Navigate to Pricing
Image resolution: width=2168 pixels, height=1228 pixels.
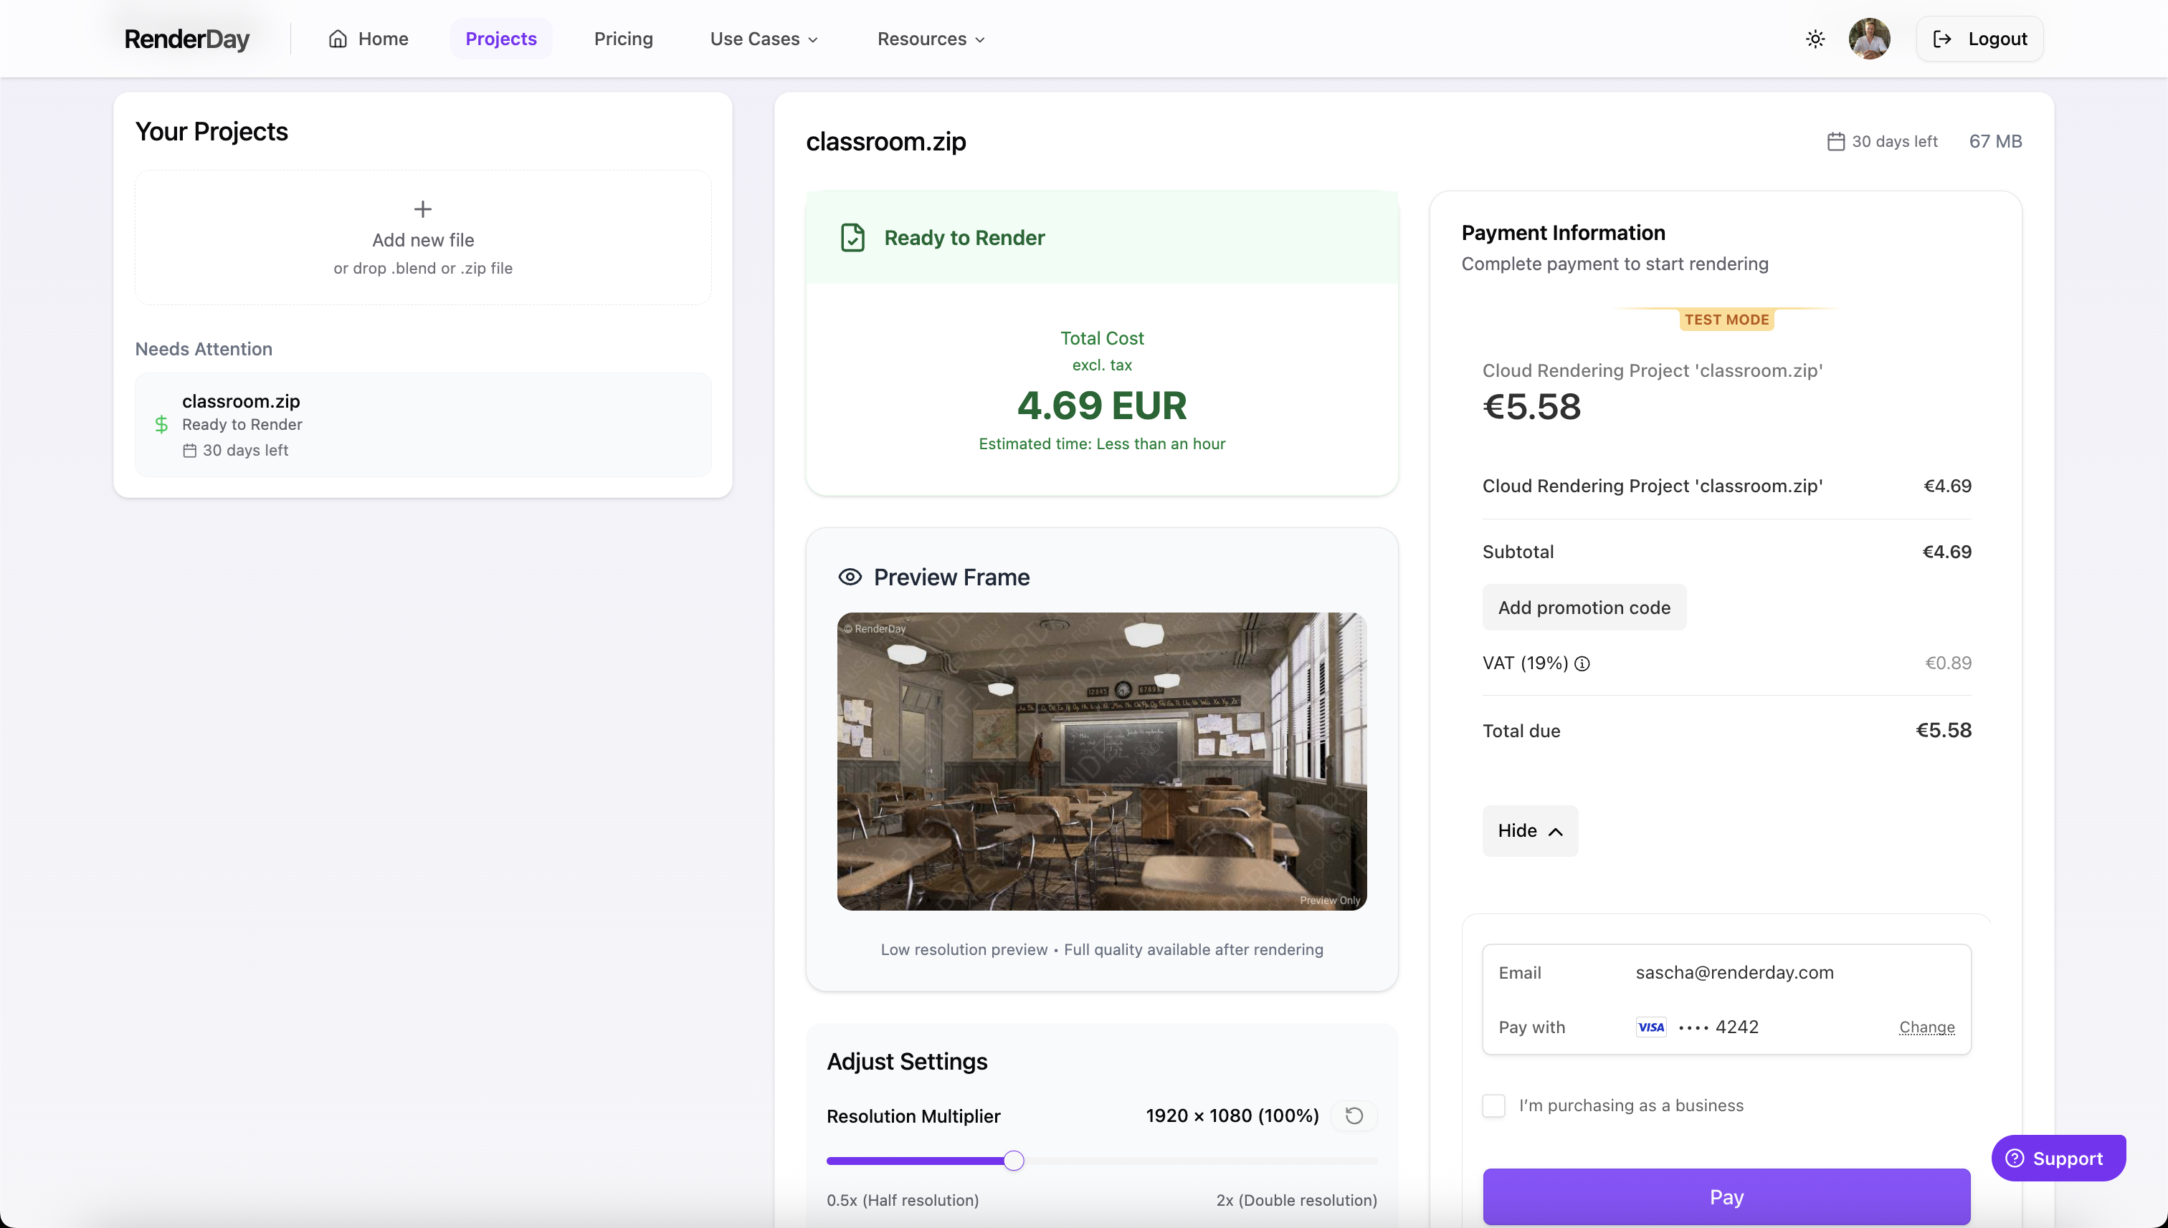(x=623, y=39)
